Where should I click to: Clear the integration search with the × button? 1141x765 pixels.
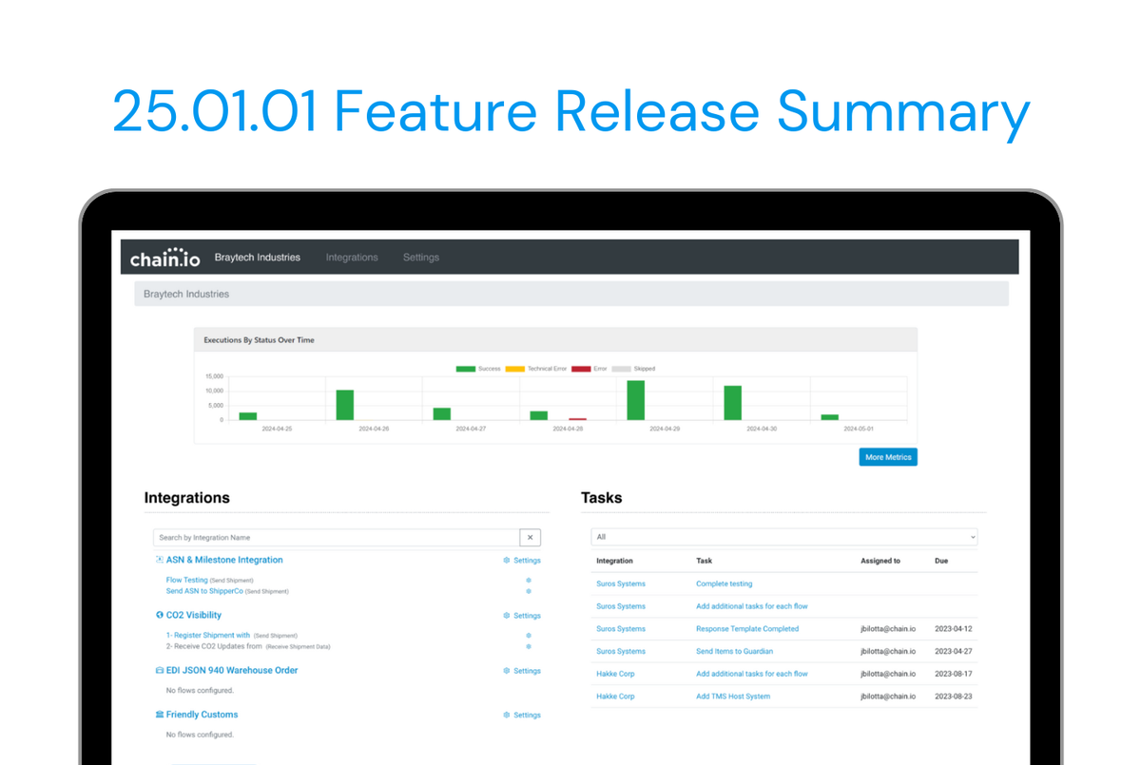tap(530, 537)
